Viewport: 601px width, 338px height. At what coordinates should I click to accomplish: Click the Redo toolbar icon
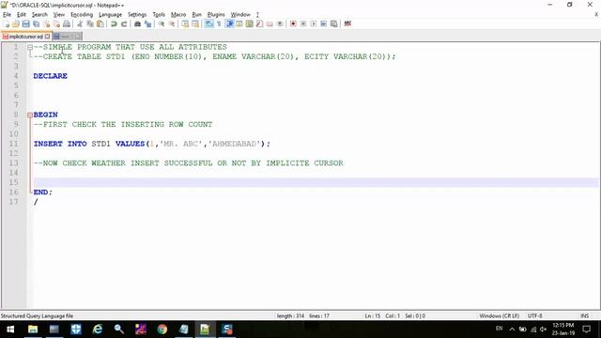tap(124, 23)
